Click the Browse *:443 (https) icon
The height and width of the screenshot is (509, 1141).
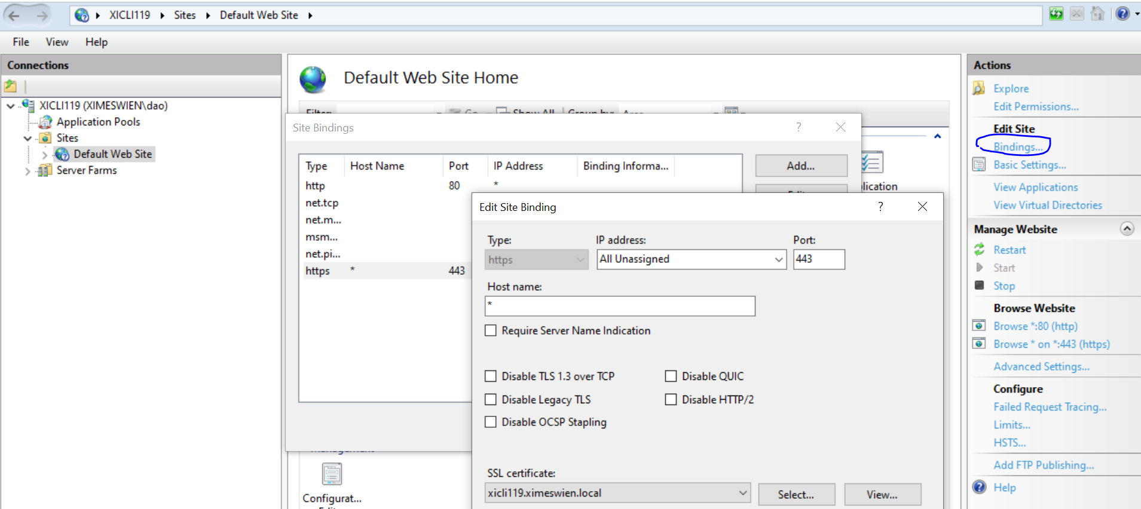(x=979, y=344)
